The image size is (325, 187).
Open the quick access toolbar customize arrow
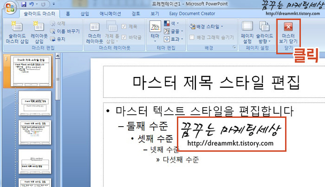point(54,4)
